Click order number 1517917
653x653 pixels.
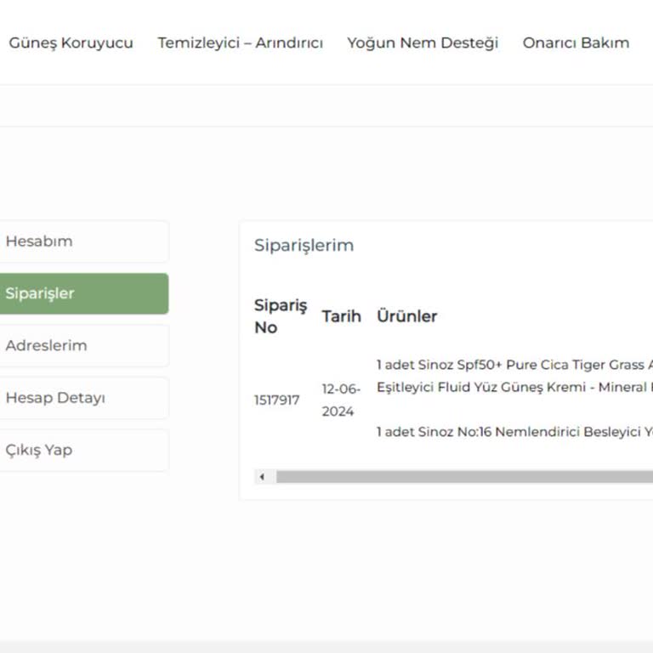(x=276, y=400)
